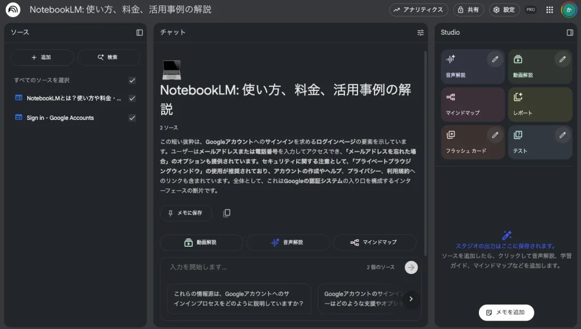Open アナリティクス from the top bar

point(418,10)
